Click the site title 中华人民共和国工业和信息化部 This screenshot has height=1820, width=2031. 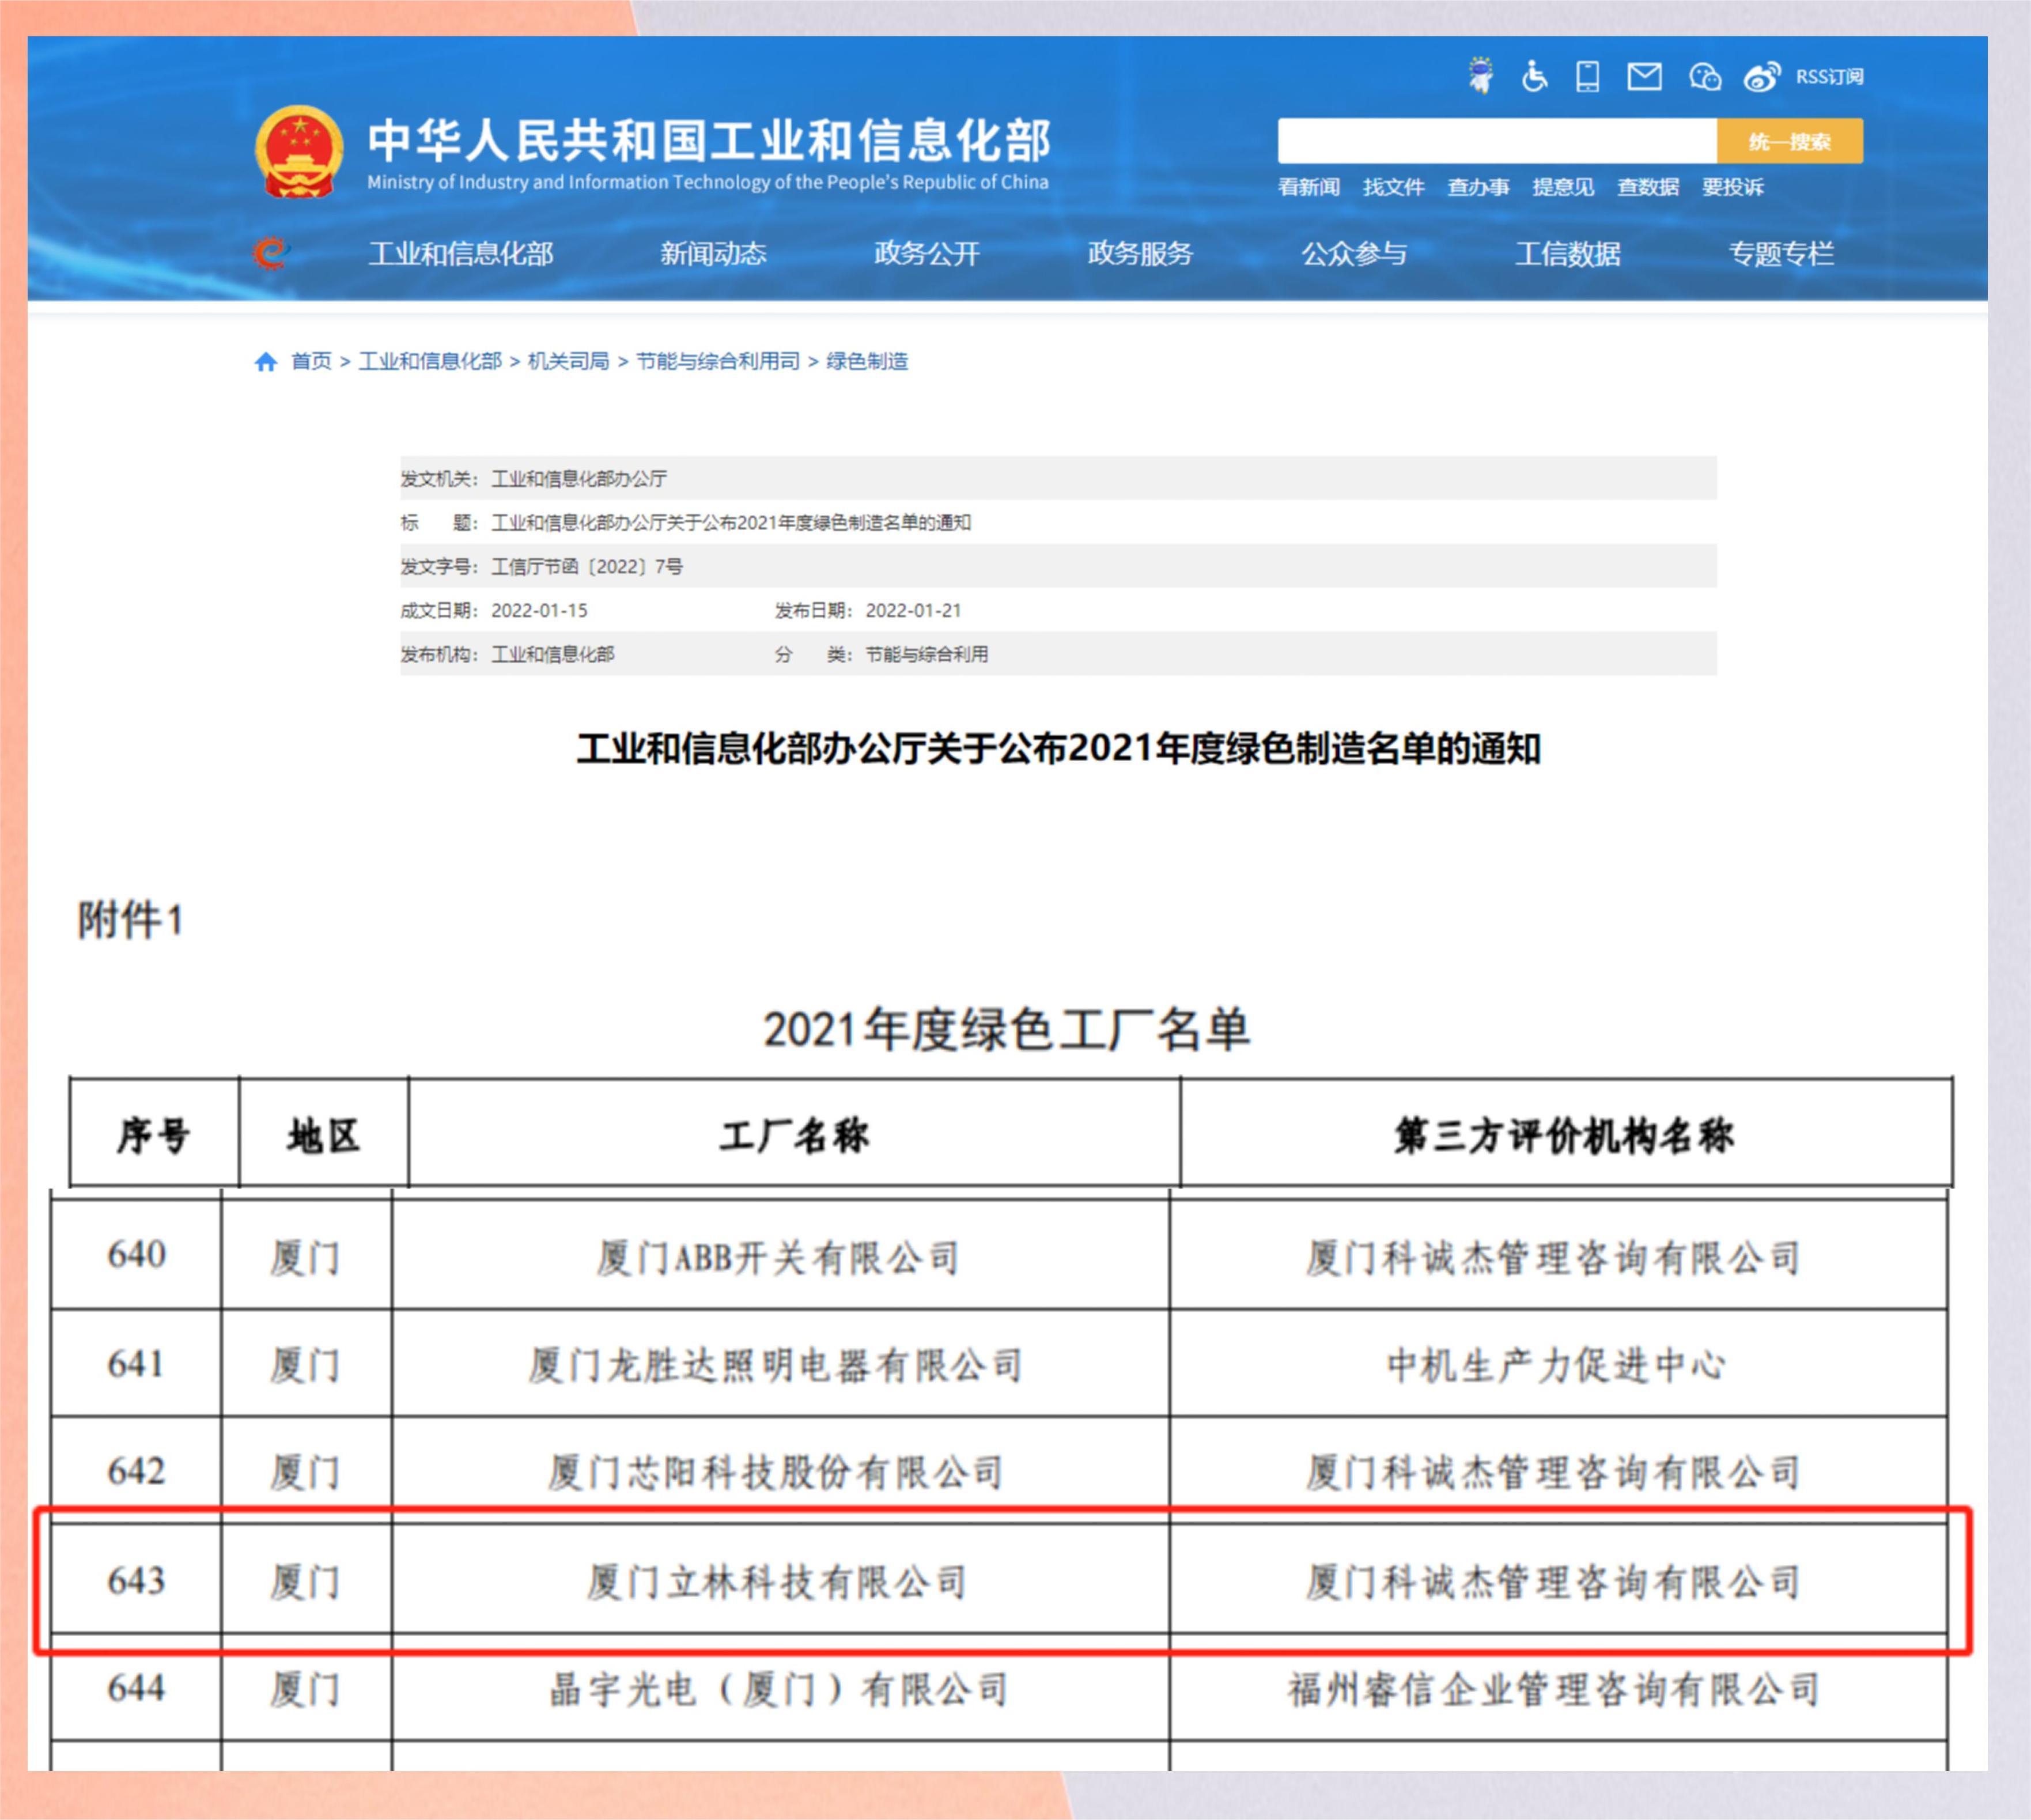coord(709,140)
